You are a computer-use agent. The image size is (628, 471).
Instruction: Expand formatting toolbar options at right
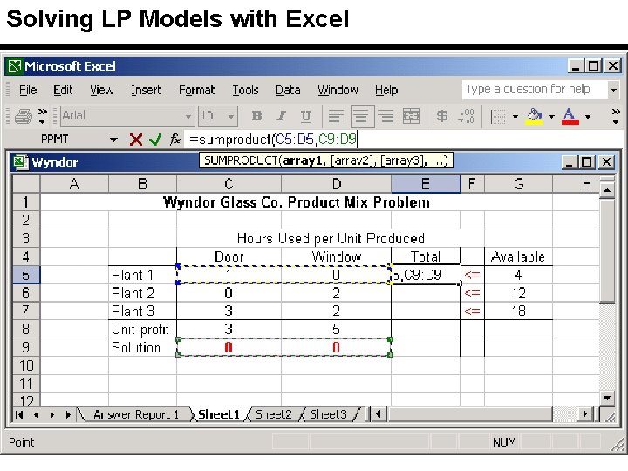point(616,116)
